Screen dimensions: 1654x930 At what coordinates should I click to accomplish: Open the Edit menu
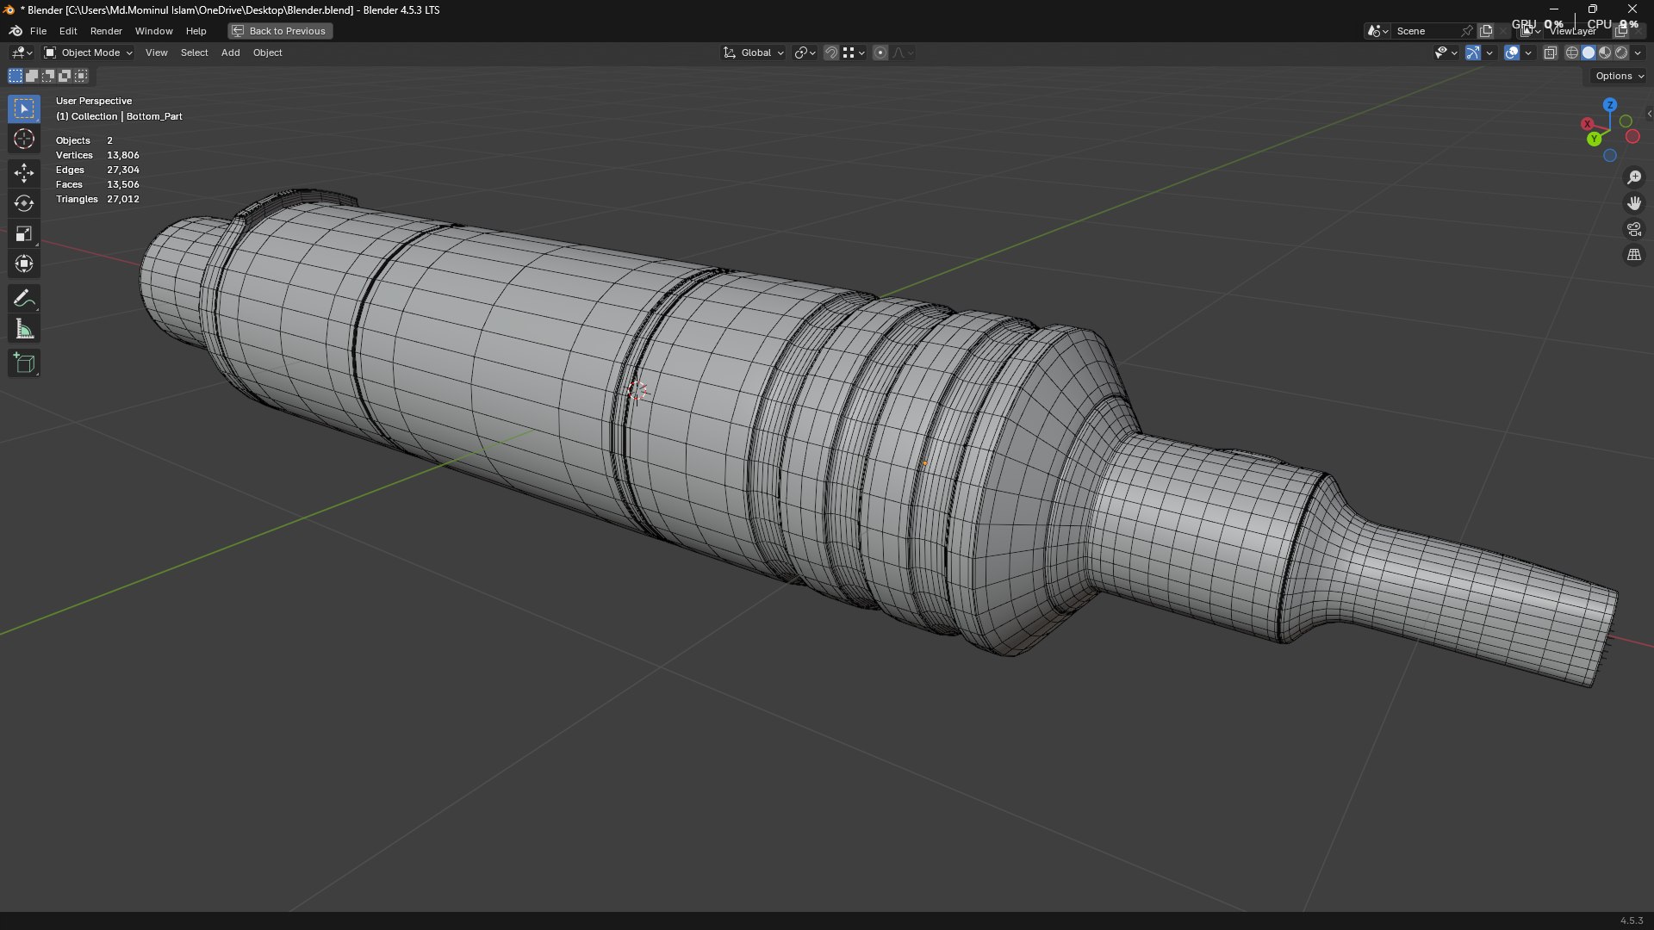(68, 31)
